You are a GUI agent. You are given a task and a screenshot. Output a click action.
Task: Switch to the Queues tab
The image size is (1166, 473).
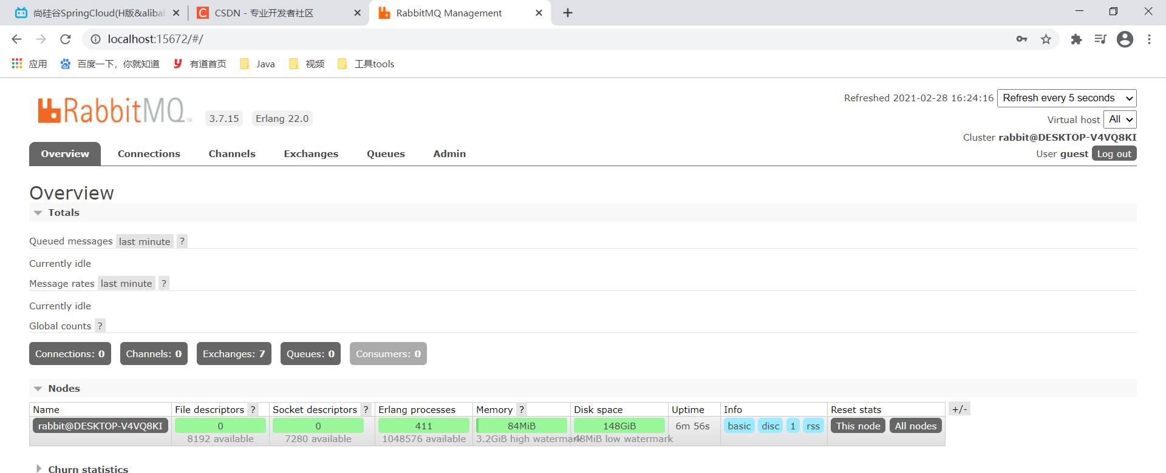(x=386, y=154)
